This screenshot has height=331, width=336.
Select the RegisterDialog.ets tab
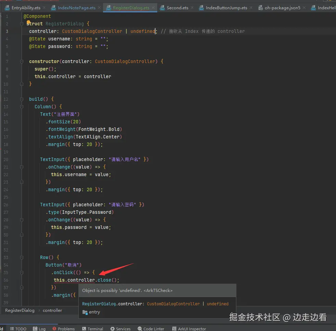pyautogui.click(x=131, y=8)
